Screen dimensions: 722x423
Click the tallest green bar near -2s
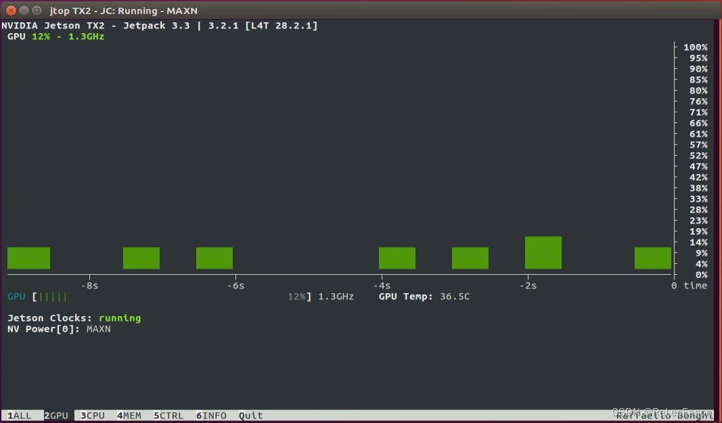click(543, 252)
